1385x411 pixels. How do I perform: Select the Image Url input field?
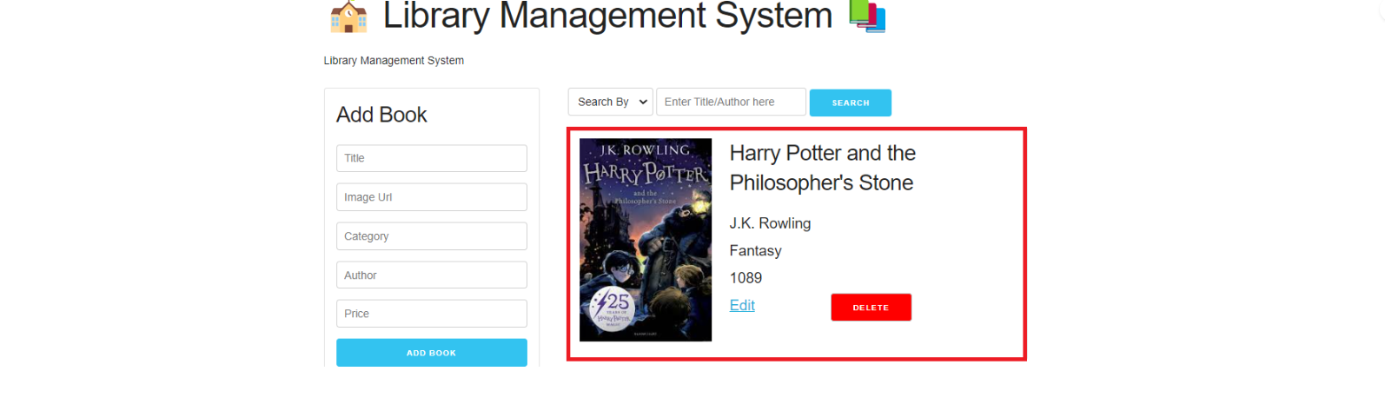(x=431, y=197)
